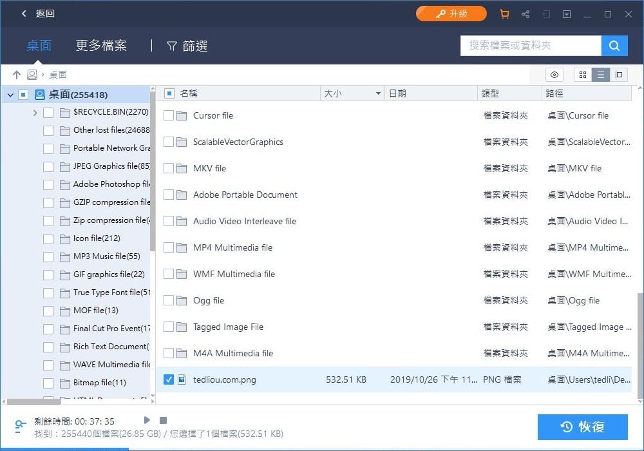The width and height of the screenshot is (644, 451).
Task: Click the share icon in title bar
Action: click(x=526, y=14)
